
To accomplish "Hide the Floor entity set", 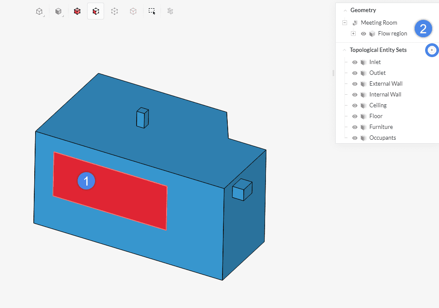I will tap(354, 116).
